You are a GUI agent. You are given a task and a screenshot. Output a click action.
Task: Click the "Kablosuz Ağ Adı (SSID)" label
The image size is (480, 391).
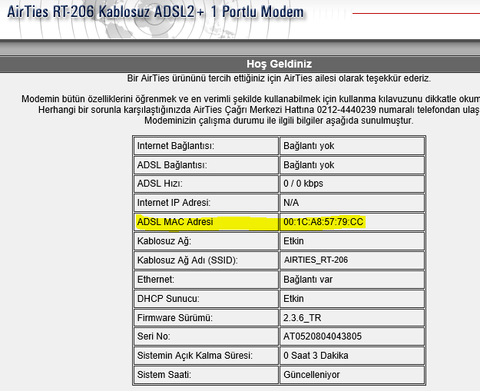187,260
